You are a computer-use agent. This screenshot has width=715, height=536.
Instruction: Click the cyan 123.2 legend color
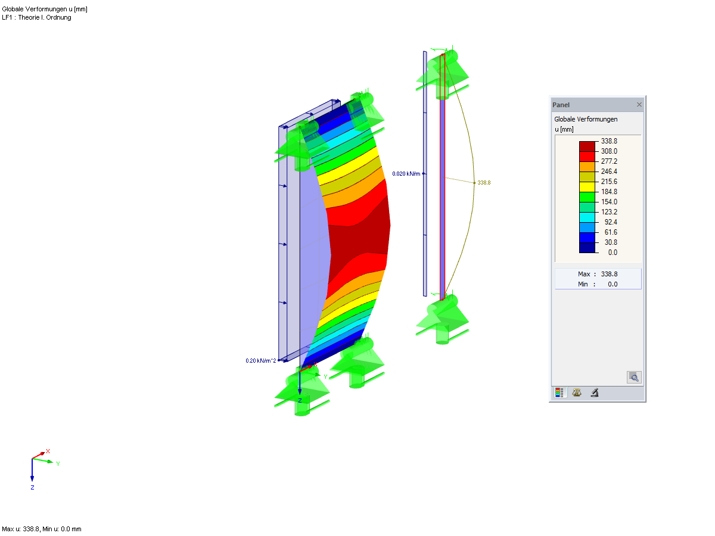[x=587, y=217]
